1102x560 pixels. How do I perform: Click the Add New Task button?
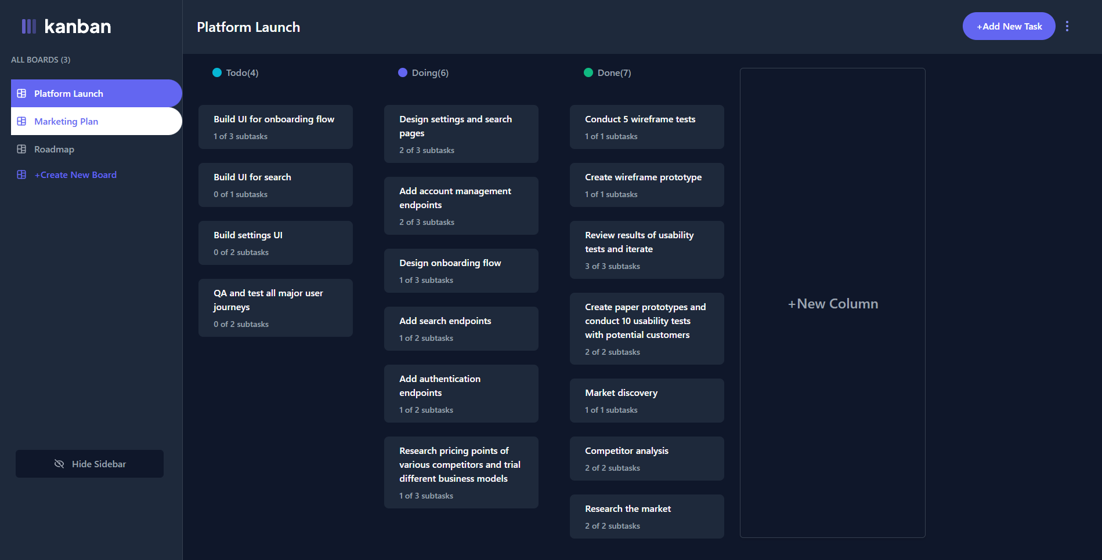click(1009, 26)
